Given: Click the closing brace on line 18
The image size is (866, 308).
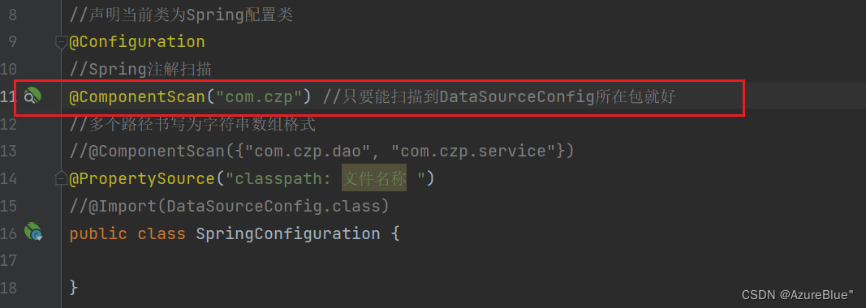Looking at the screenshot, I should click(x=74, y=288).
